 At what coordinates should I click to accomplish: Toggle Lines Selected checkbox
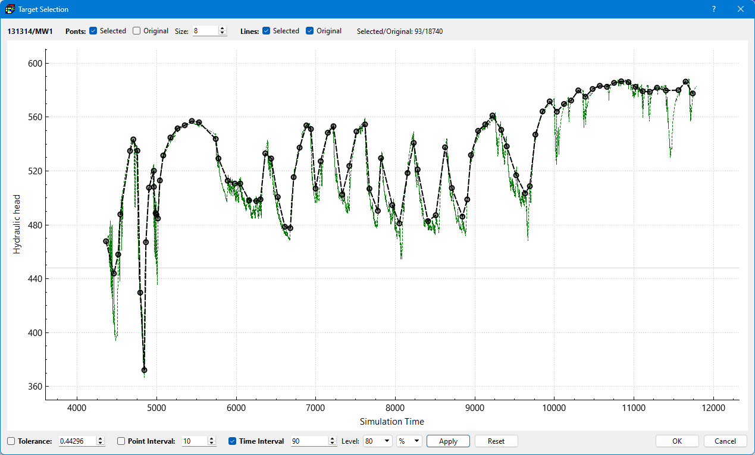[267, 31]
